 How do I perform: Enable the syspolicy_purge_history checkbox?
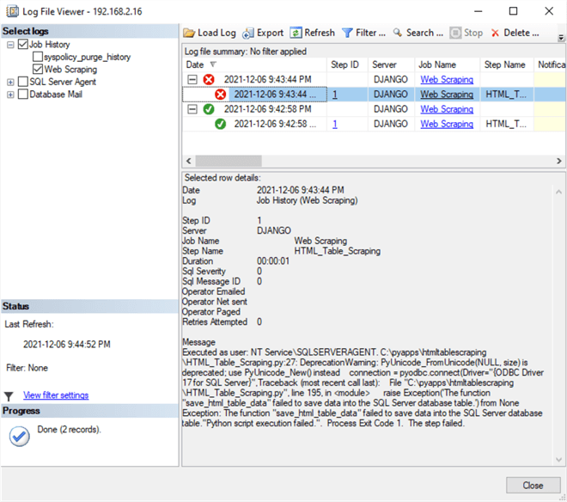click(x=37, y=57)
